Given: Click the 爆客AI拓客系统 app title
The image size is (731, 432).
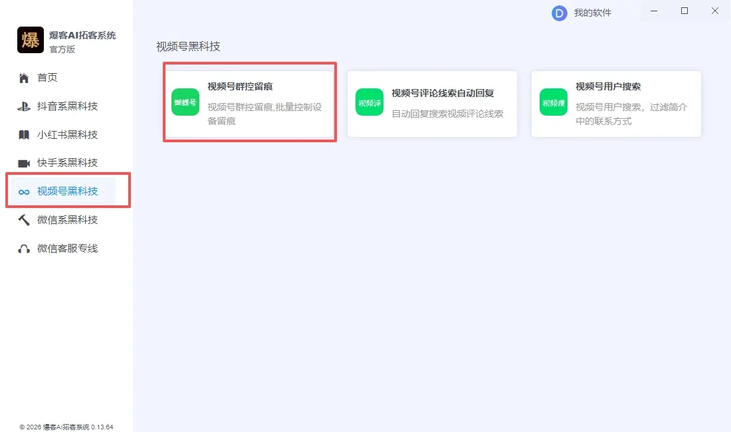Looking at the screenshot, I should (x=82, y=35).
